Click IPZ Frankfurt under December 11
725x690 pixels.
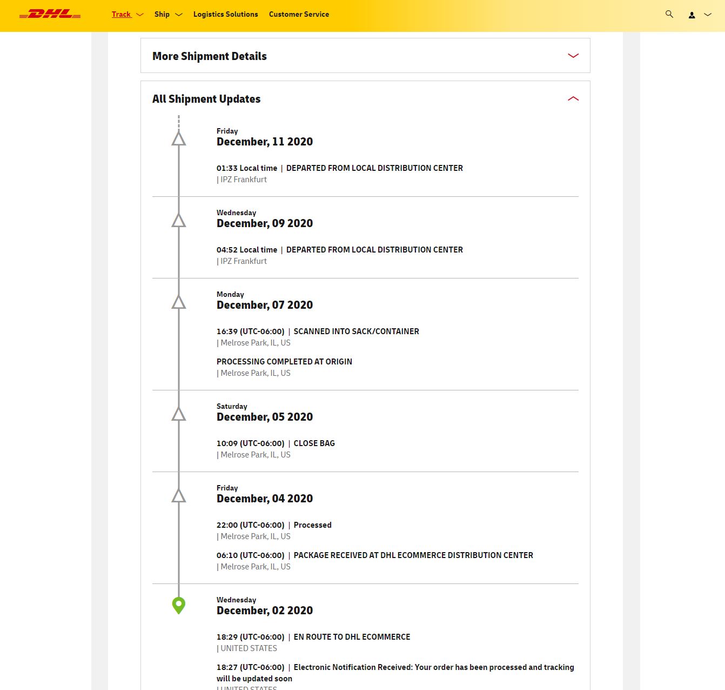tap(244, 180)
